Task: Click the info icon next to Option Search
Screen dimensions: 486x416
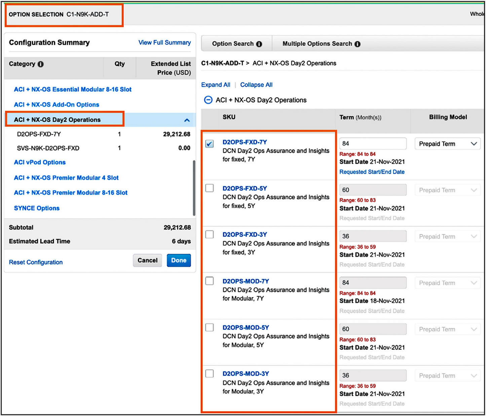Action: pyautogui.click(x=259, y=44)
